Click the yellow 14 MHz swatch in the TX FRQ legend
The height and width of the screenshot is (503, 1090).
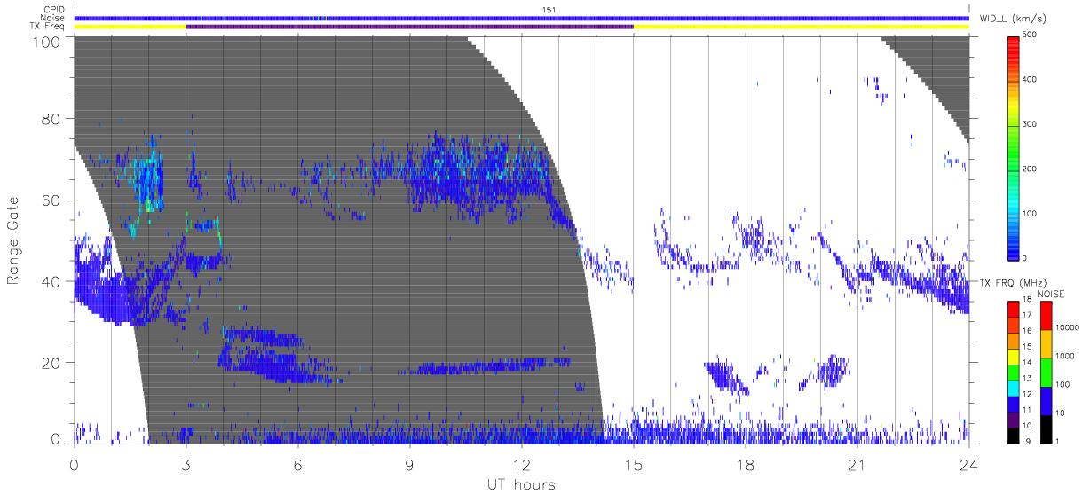pos(1014,357)
